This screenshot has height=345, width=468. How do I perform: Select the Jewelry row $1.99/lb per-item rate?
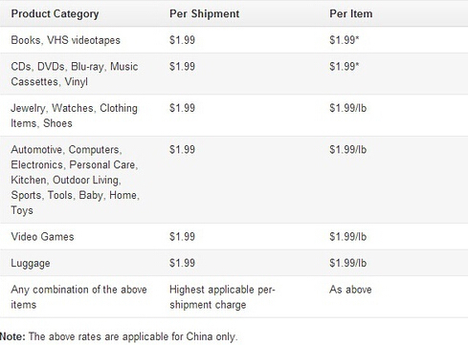pos(348,108)
